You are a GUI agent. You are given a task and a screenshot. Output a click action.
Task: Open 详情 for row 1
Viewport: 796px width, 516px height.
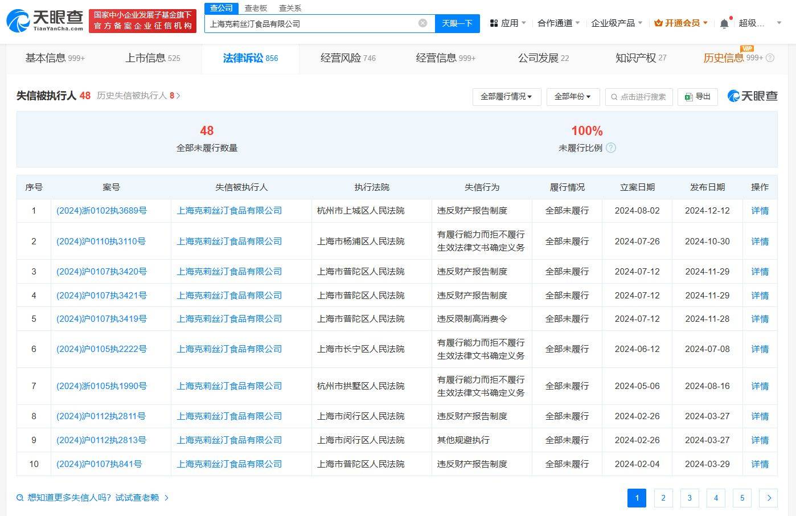760,211
